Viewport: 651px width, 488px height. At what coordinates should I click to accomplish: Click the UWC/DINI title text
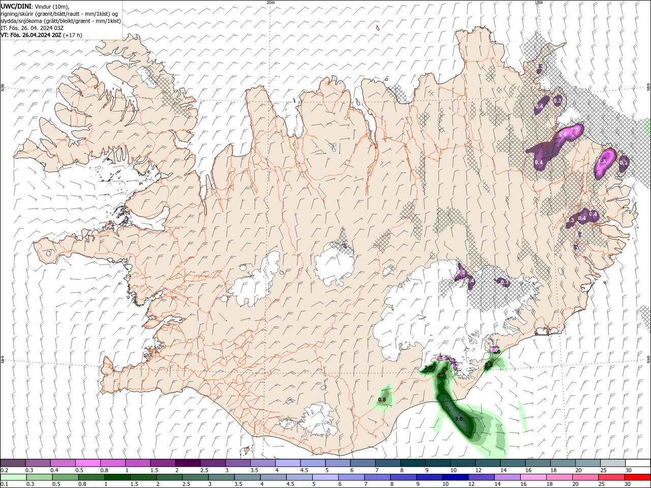[x=16, y=6]
